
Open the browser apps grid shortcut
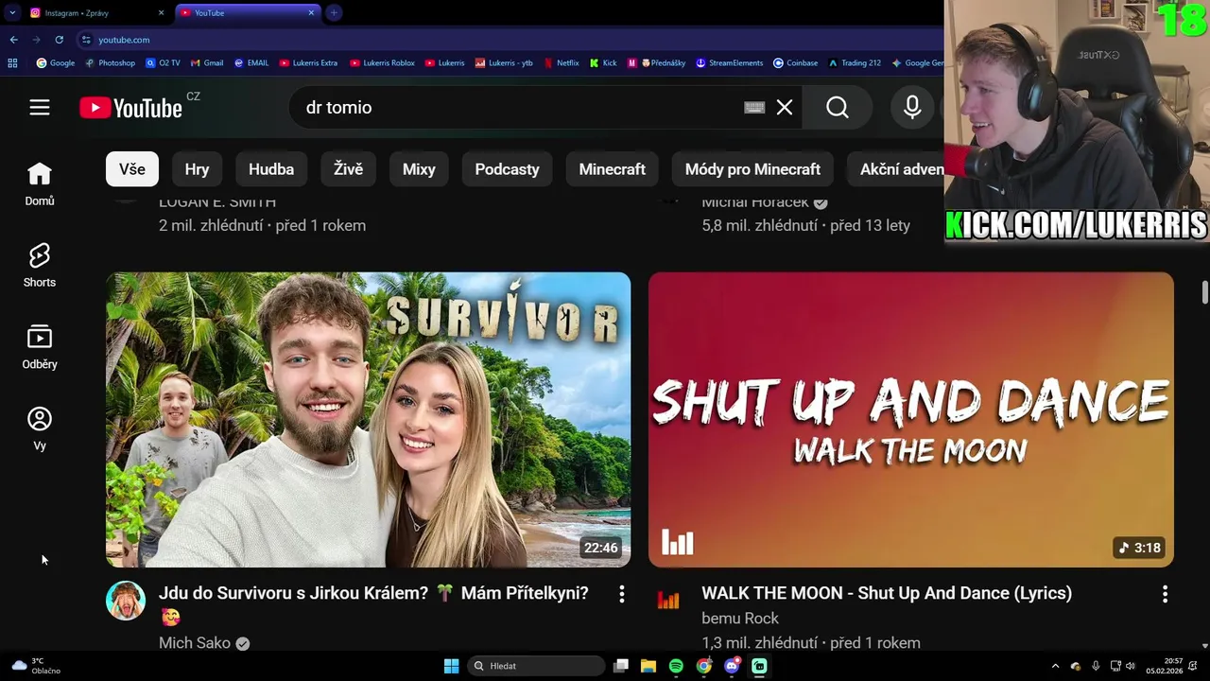pos(12,63)
